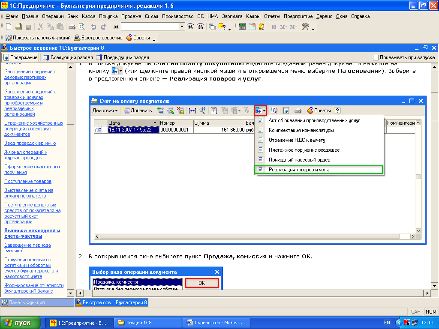The height and width of the screenshot is (329, 439).
Task: Click the M- memory subtract button
Action: (293, 27)
